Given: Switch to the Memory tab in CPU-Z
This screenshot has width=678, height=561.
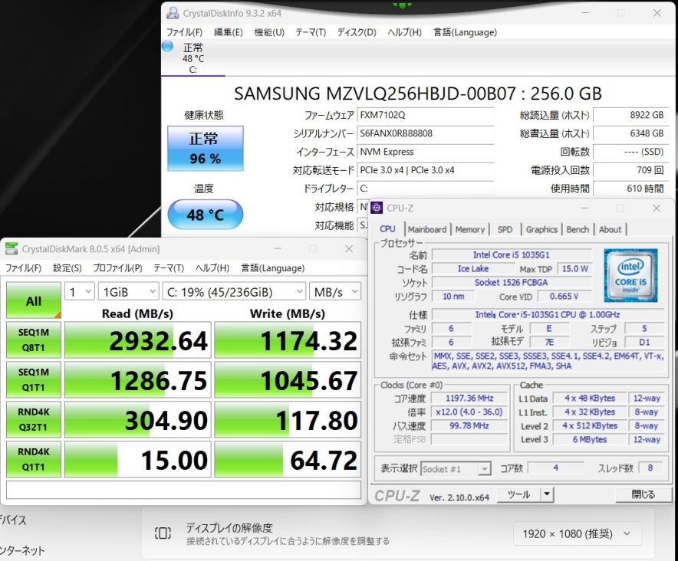Looking at the screenshot, I should [470, 229].
